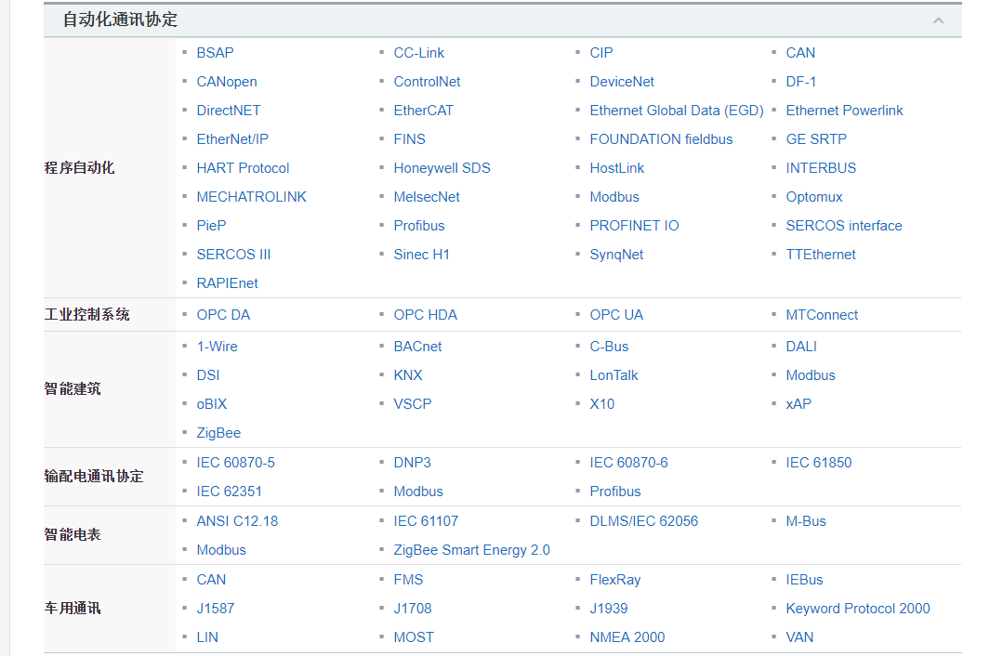Open the Ethernet Powerlink link
990x656 pixels.
click(x=844, y=111)
